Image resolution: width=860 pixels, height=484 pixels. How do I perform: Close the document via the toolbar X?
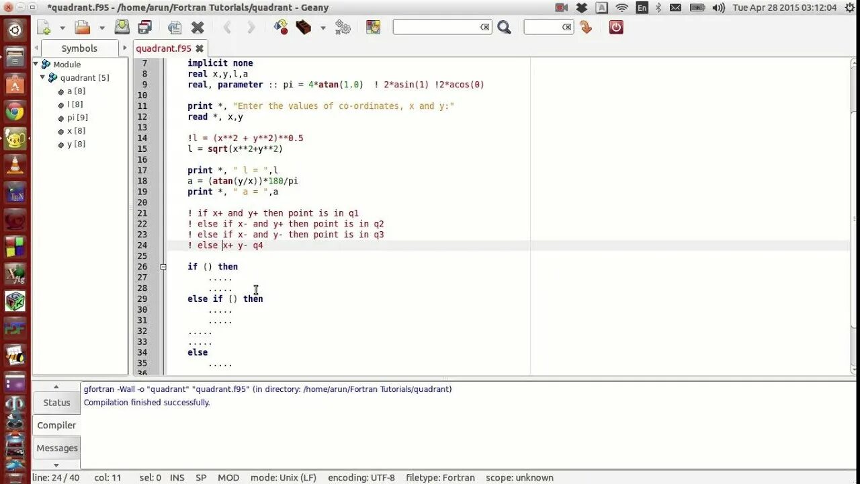coord(196,27)
